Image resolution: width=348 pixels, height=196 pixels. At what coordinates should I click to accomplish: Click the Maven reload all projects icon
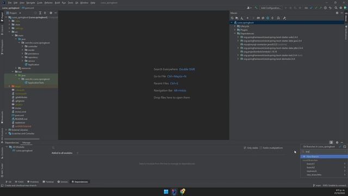click(232, 18)
